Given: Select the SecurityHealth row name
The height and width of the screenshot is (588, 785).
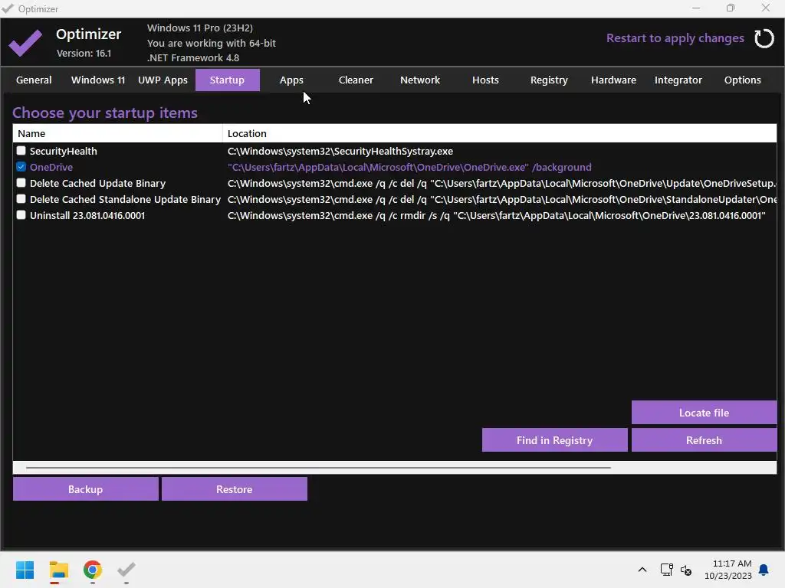Looking at the screenshot, I should [64, 151].
